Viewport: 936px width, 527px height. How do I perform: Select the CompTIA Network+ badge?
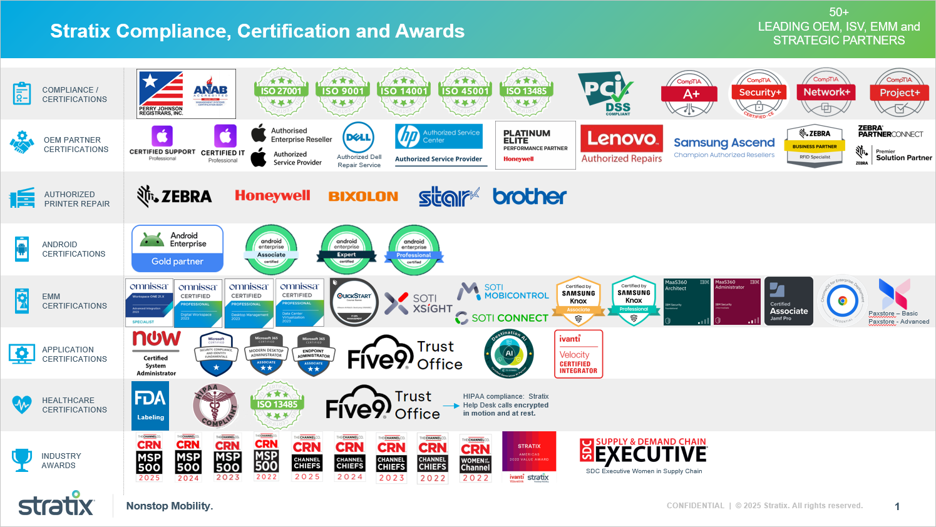(x=826, y=93)
